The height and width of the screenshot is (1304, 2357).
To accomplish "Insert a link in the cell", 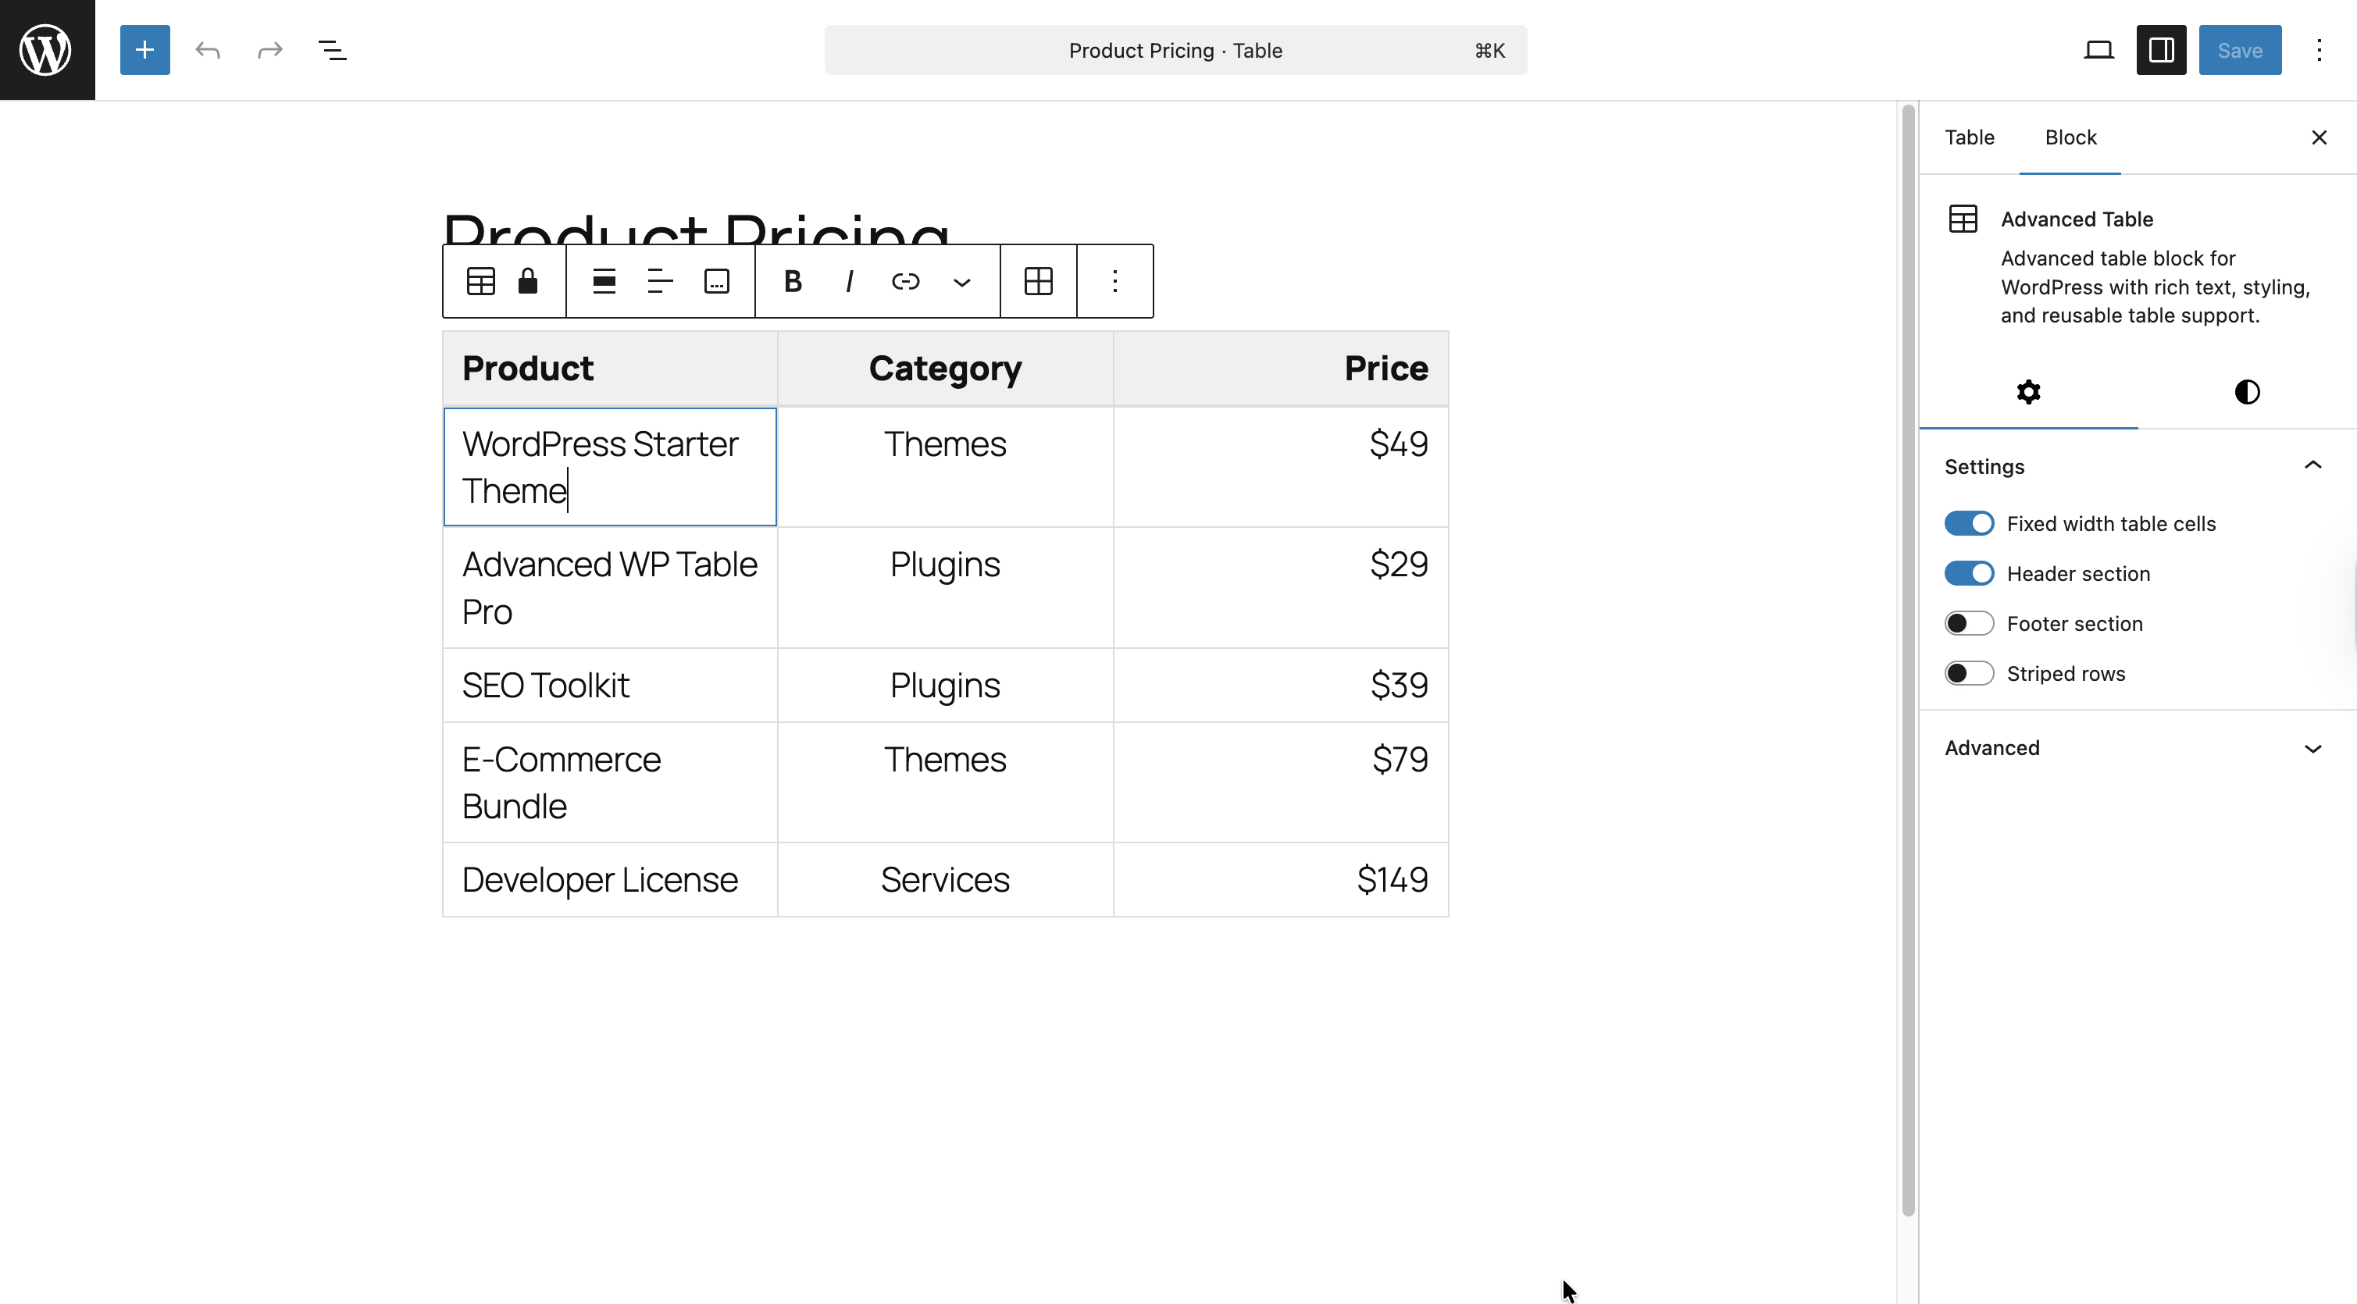I will coord(906,281).
